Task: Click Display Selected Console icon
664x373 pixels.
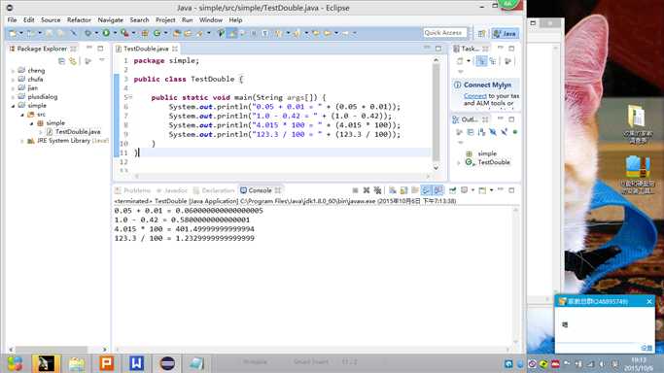Action: pos(464,190)
